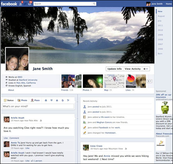Expand the more sections dropdown labeled 5
Screen dimensions: 173x164
[150, 81]
